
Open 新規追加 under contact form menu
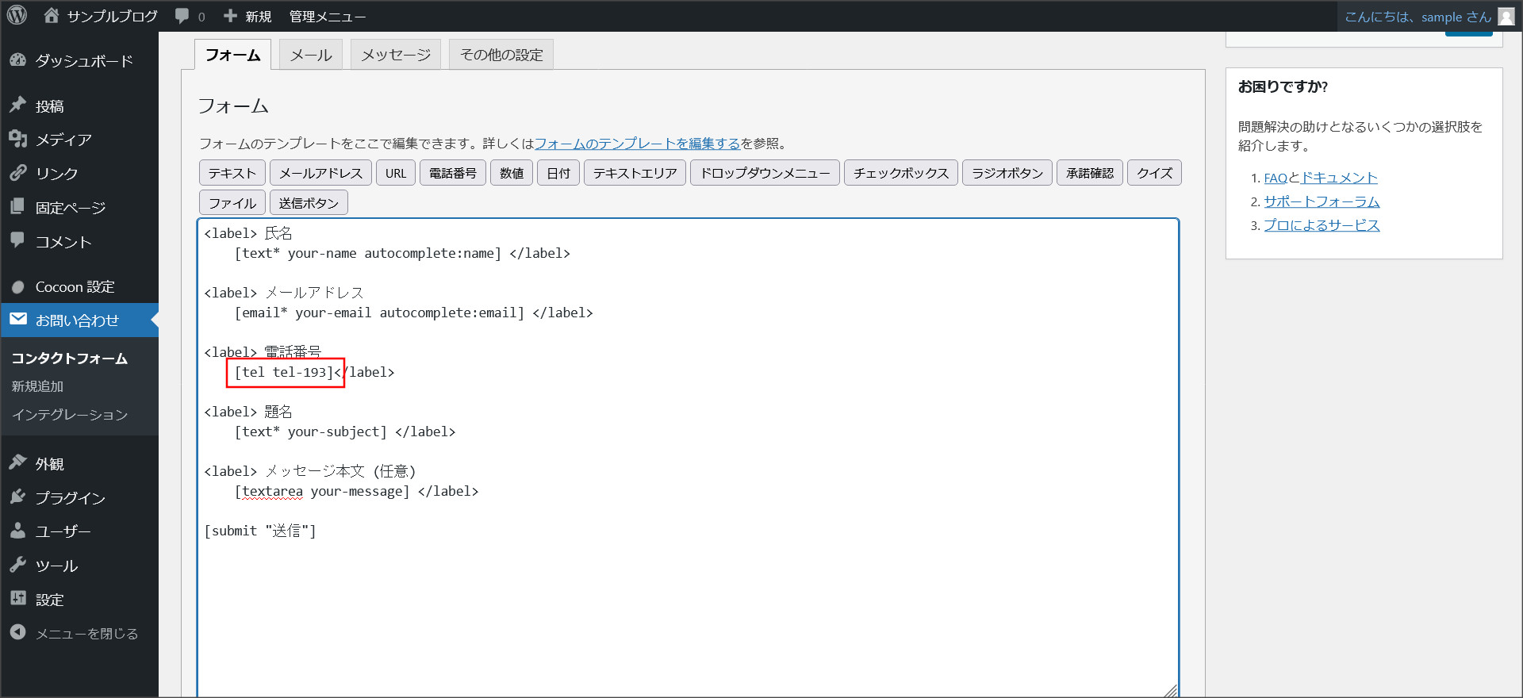pyautogui.click(x=37, y=386)
